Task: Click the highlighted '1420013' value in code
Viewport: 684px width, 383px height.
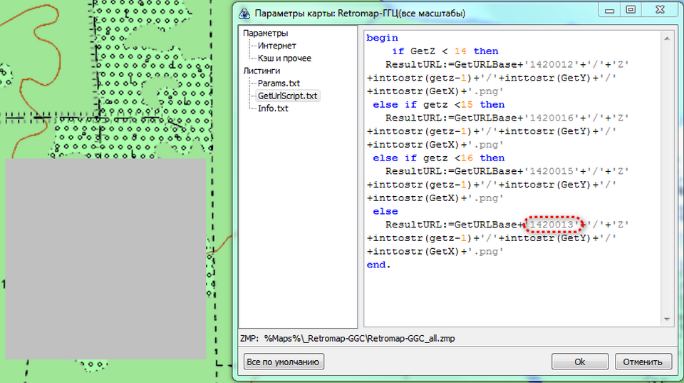Action: [x=554, y=225]
